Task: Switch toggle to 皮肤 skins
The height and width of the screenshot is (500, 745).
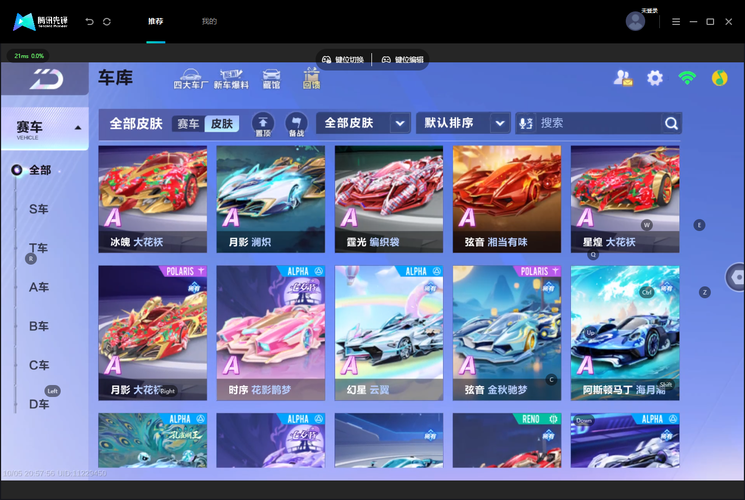Action: coord(222,124)
